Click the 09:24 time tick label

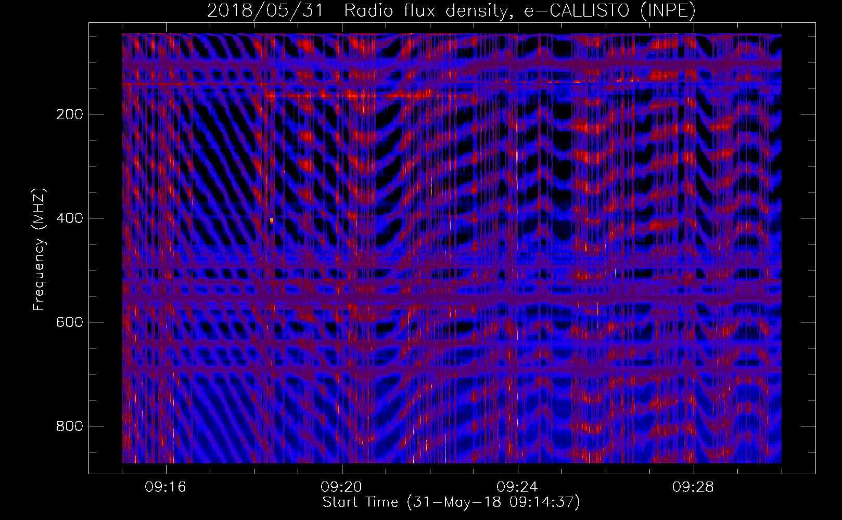pyautogui.click(x=517, y=487)
